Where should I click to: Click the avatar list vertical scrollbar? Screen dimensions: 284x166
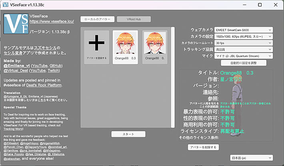pos(173,77)
